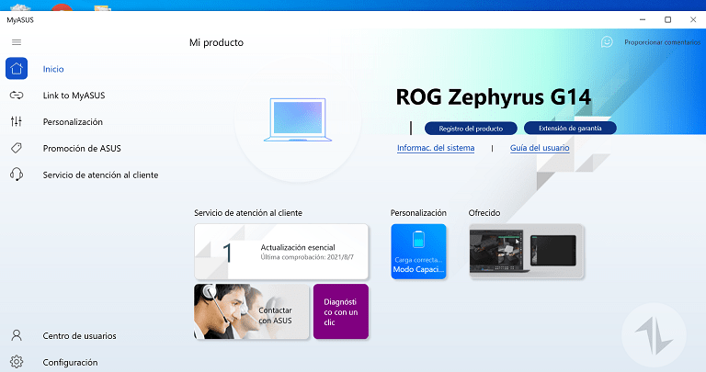Click the Ofrecido promotional thumbnail
This screenshot has width=706, height=372.
point(527,252)
